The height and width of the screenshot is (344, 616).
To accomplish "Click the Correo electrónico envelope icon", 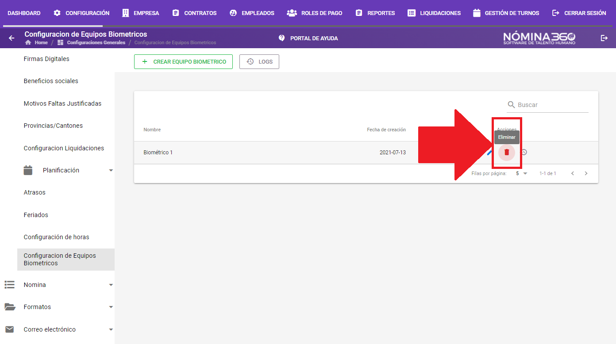I will tap(9, 329).
